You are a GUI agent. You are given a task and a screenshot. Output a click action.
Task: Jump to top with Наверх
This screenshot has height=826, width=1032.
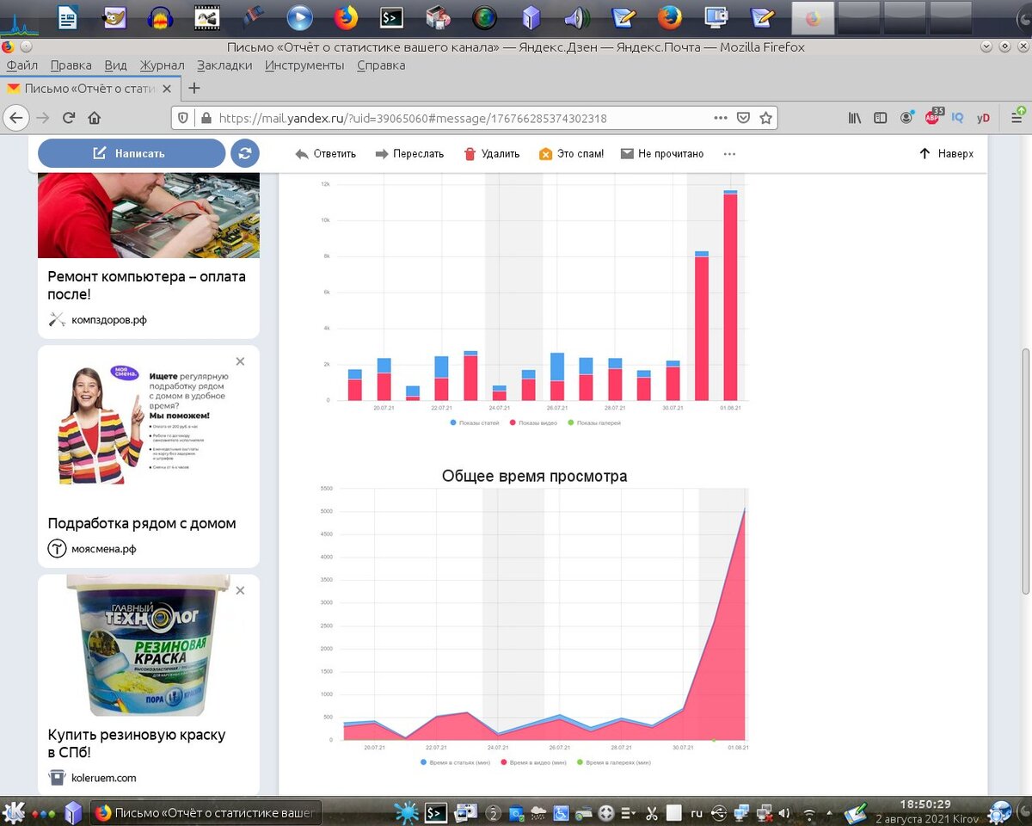click(x=946, y=153)
